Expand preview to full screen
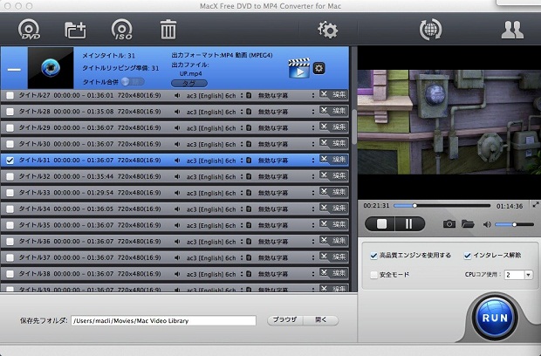Viewport: 541px width, 356px height. click(536, 204)
